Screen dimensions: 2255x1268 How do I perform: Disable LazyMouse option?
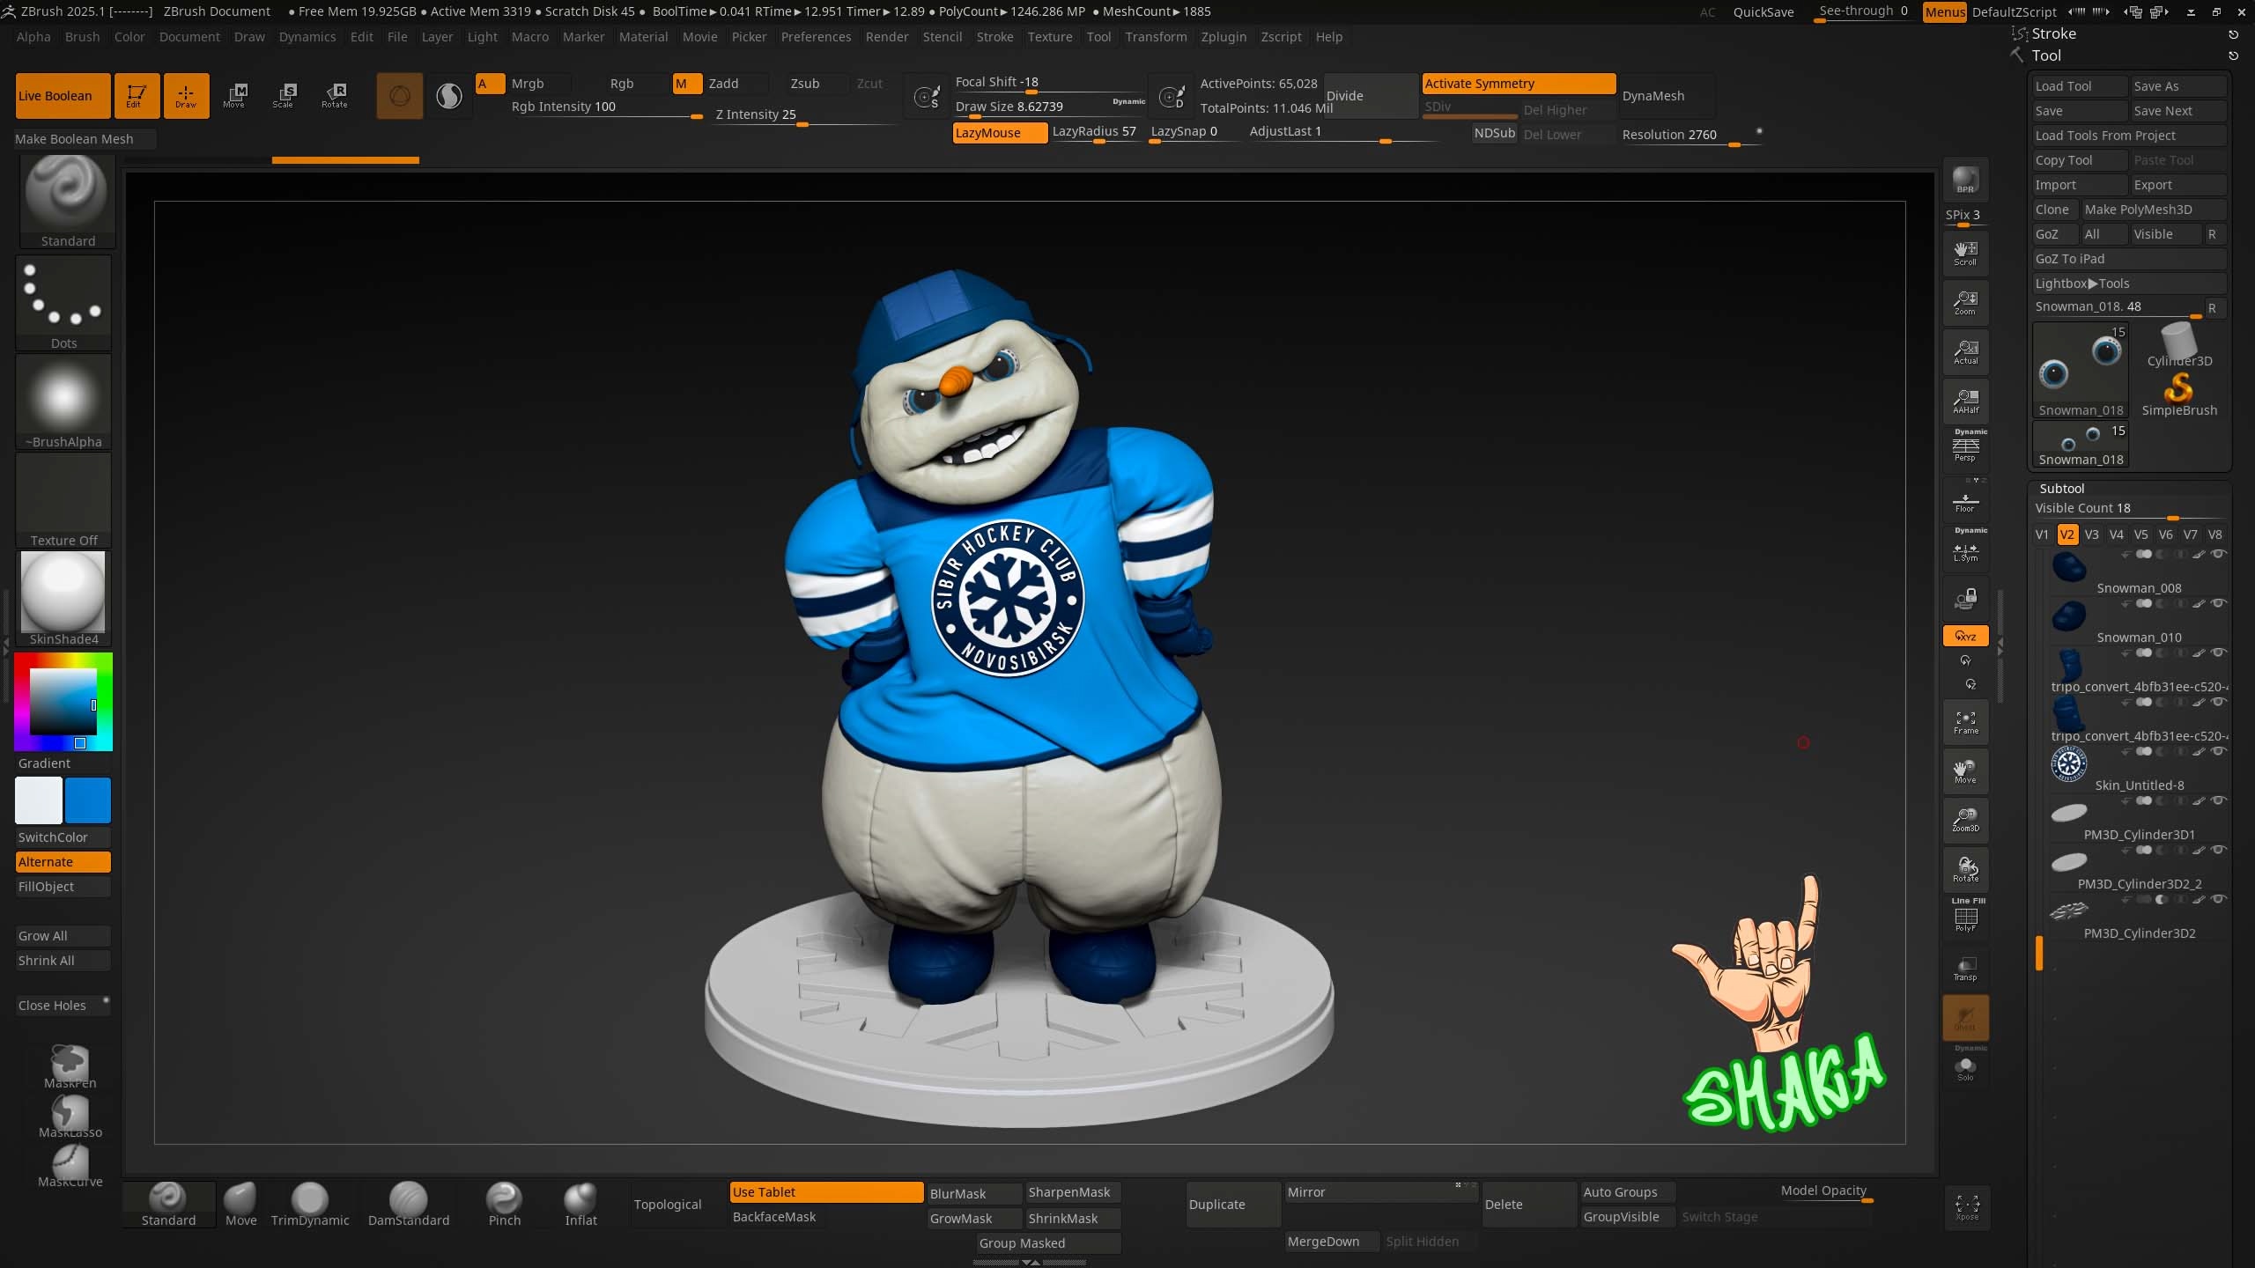coord(999,133)
